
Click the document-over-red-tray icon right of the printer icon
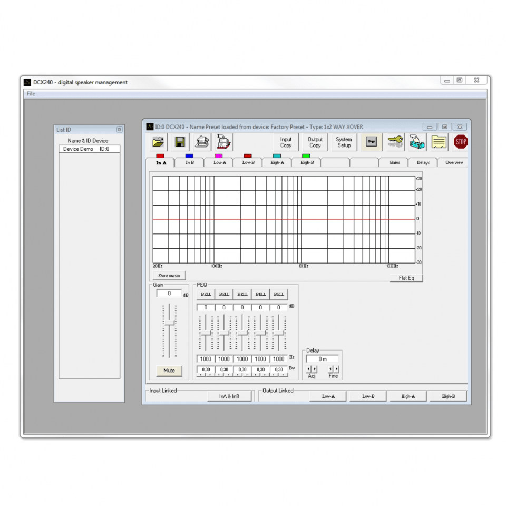pos(224,142)
